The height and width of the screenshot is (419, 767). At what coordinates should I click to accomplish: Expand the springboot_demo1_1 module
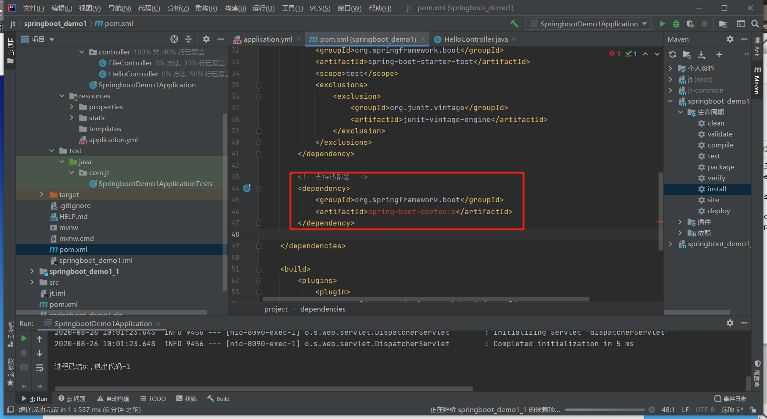32,271
